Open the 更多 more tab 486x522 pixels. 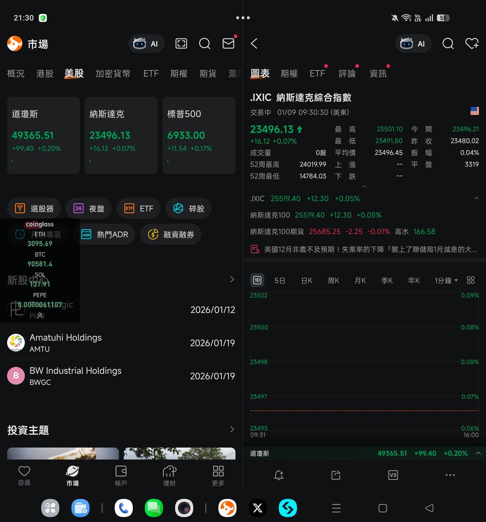pyautogui.click(x=218, y=476)
